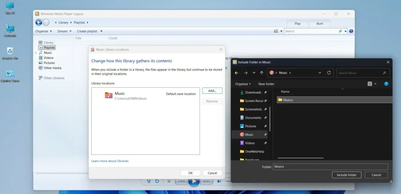401x194 pixels.
Task: Click Include folder button
Action: [x=346, y=175]
